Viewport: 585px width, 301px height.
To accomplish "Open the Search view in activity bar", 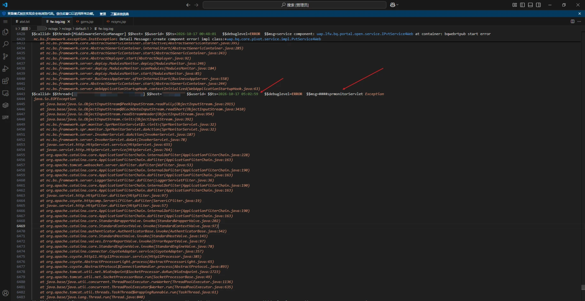I will coord(5,44).
